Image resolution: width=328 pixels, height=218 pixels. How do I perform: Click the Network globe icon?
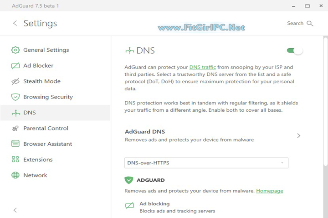[x=15, y=175]
